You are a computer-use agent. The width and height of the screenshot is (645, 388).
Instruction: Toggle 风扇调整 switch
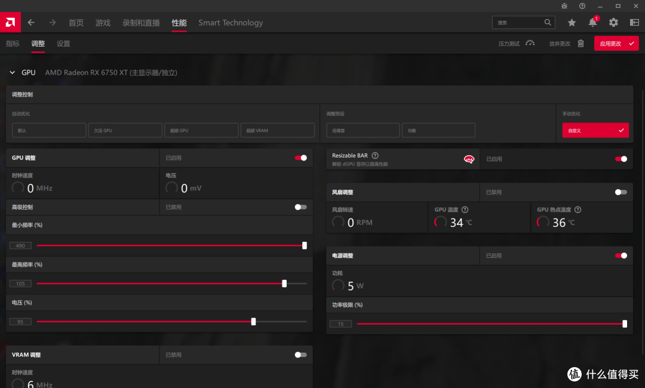coord(621,192)
